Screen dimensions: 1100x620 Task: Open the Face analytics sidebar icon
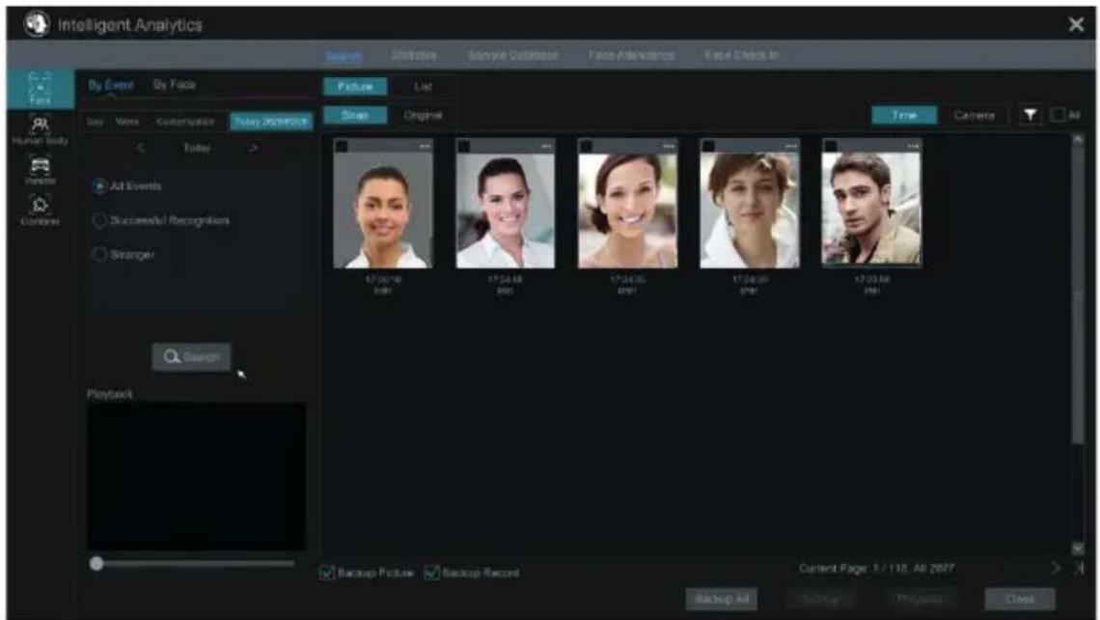tap(40, 89)
